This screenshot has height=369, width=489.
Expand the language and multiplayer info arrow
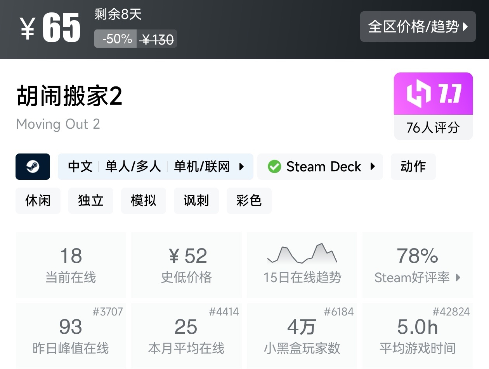click(x=241, y=167)
